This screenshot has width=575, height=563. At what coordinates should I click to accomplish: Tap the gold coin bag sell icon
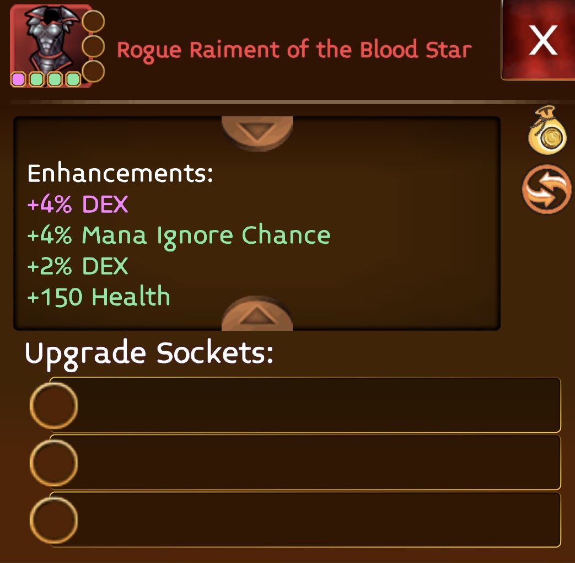click(547, 130)
